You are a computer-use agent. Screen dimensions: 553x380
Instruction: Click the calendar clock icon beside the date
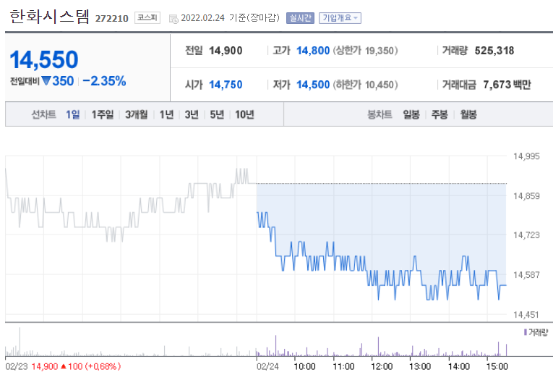pos(173,19)
